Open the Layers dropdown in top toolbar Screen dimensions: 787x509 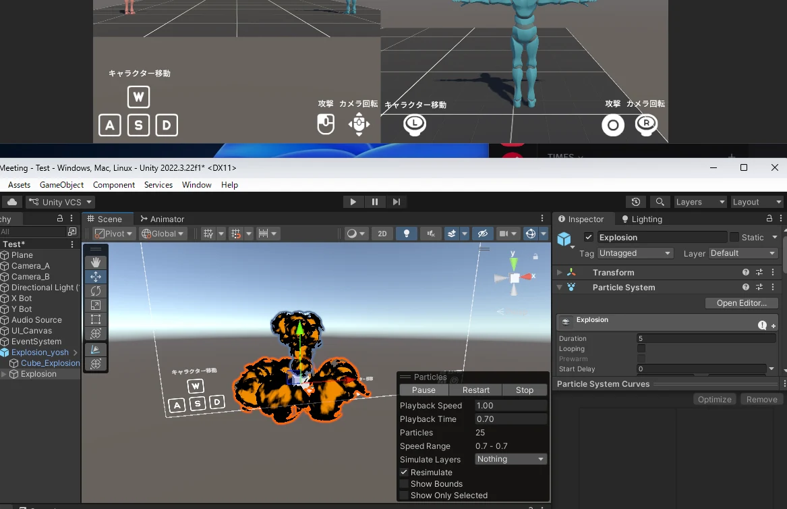click(x=701, y=202)
